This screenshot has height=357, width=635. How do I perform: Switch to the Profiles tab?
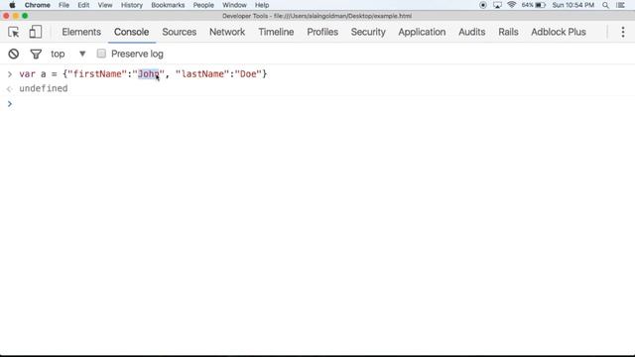pyautogui.click(x=322, y=32)
